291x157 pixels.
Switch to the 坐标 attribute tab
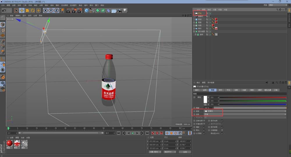(x=205, y=90)
